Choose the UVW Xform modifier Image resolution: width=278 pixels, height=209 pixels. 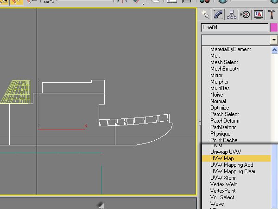pyautogui.click(x=223, y=178)
